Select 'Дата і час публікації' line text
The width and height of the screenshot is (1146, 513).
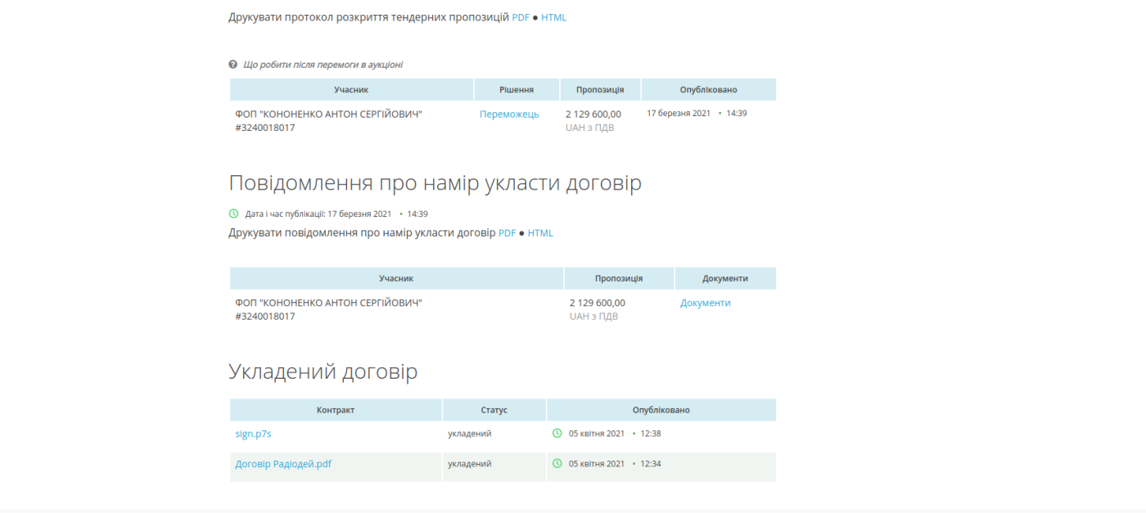[x=336, y=214]
